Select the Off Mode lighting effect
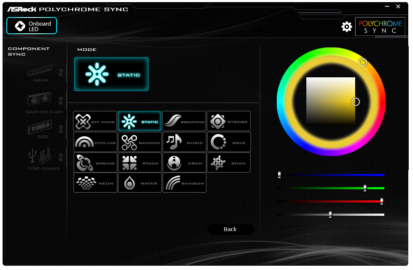Viewport: 413px width, 270px height. [95, 121]
